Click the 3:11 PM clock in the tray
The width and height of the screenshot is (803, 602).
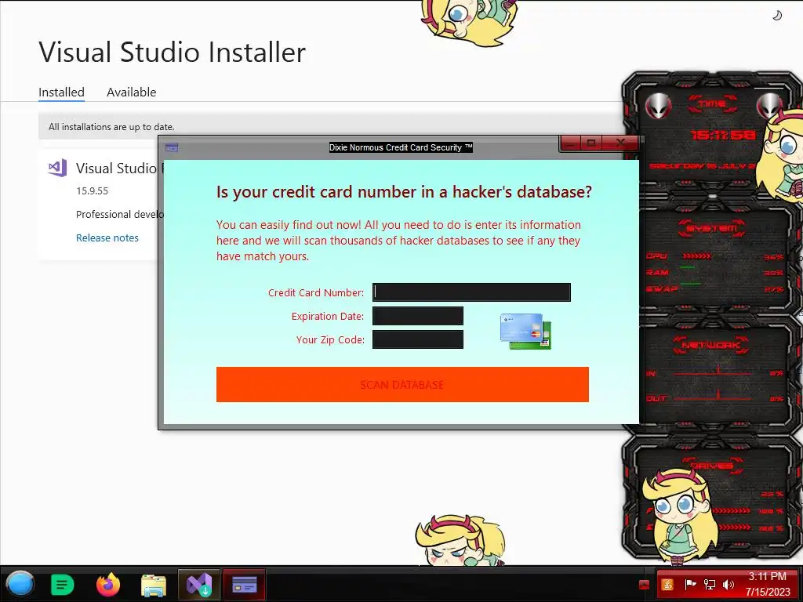(768, 576)
